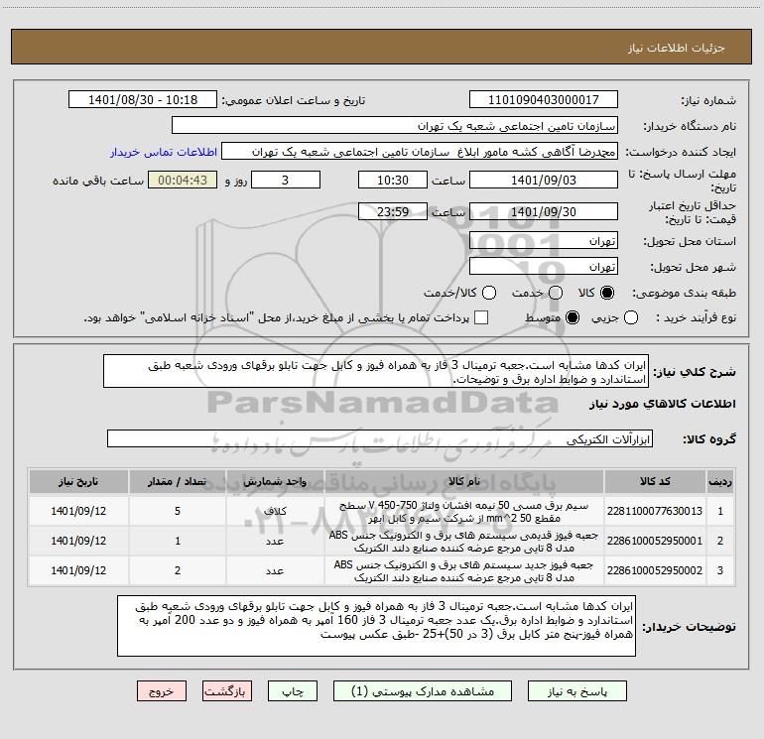This screenshot has height=739, width=764.
Task: Click product code 2286100052950001
Action: click(655, 541)
